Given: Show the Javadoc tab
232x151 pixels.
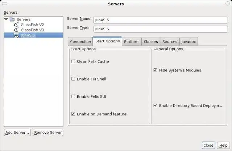Looking at the screenshot, I should pyautogui.click(x=188, y=42).
